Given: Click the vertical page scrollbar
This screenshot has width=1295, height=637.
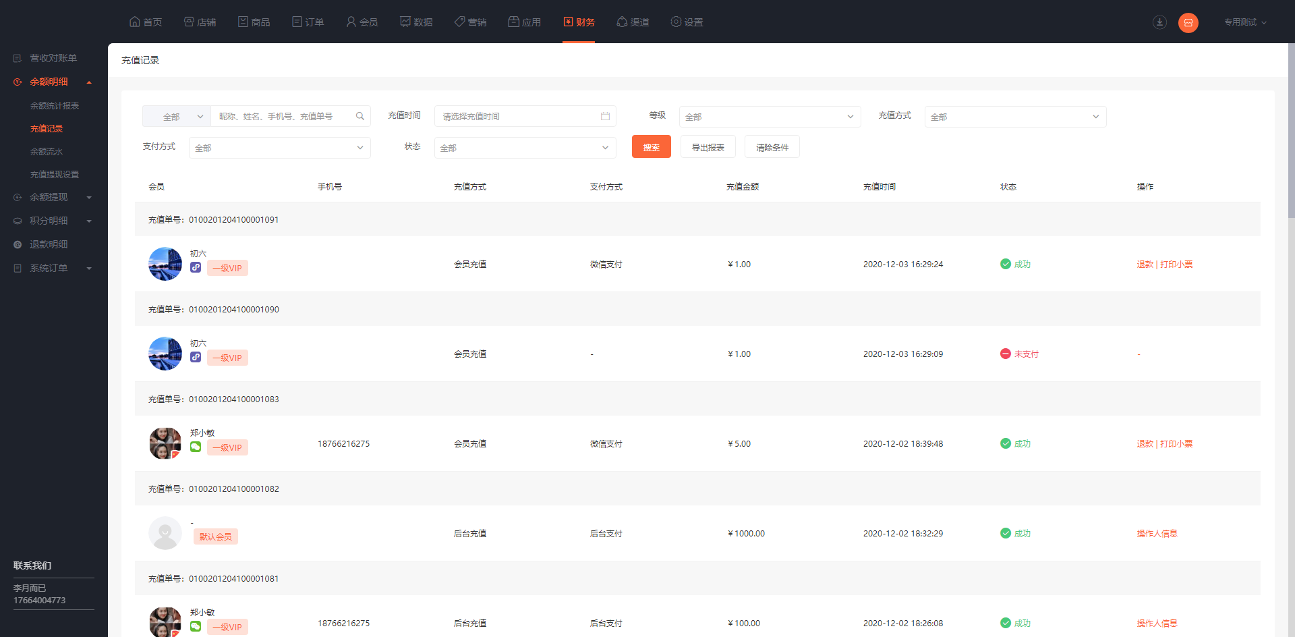Looking at the screenshot, I should [1291, 132].
